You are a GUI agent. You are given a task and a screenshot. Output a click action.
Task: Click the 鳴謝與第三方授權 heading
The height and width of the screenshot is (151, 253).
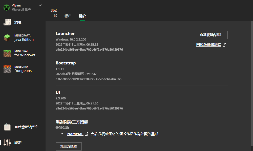[72, 122]
